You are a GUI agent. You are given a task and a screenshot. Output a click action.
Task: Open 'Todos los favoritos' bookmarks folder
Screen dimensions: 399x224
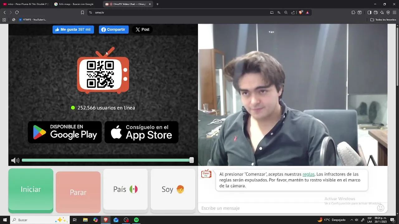pos(383,20)
